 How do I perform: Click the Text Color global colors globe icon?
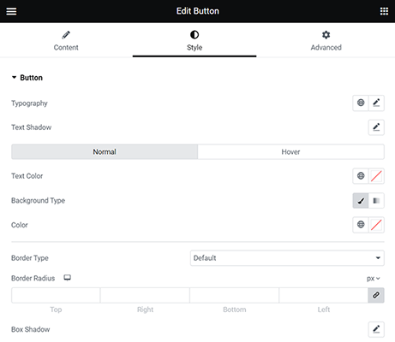(361, 176)
